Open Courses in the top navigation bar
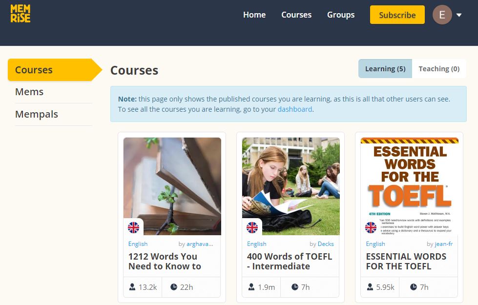Screen dimensions: 478x305 [x=296, y=15]
